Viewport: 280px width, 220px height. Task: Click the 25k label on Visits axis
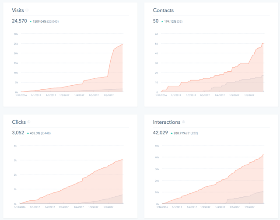pos(16,44)
